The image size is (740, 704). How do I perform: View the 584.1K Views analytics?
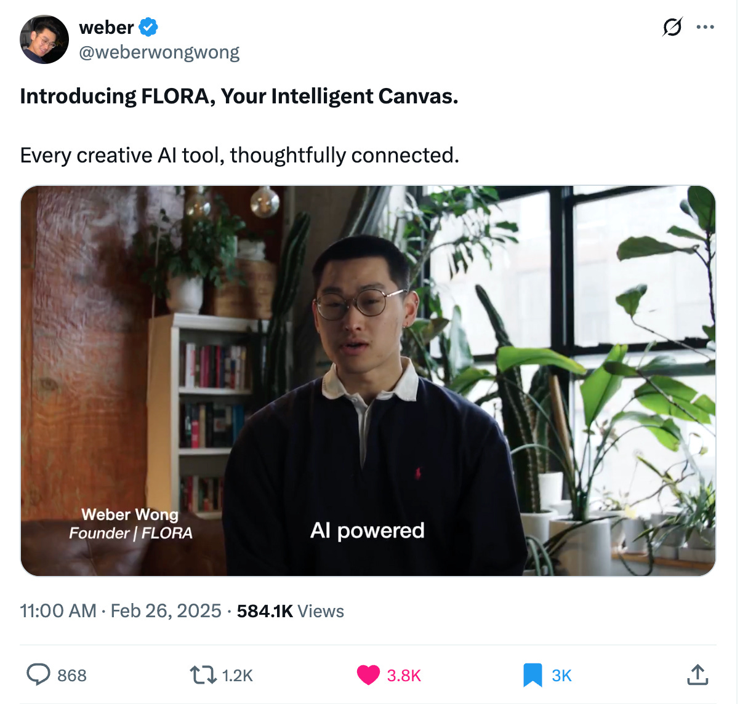(x=291, y=610)
